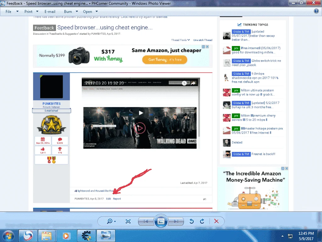Click the 'Deleted' trending topic entry
322x242 pixels.
click(237, 142)
